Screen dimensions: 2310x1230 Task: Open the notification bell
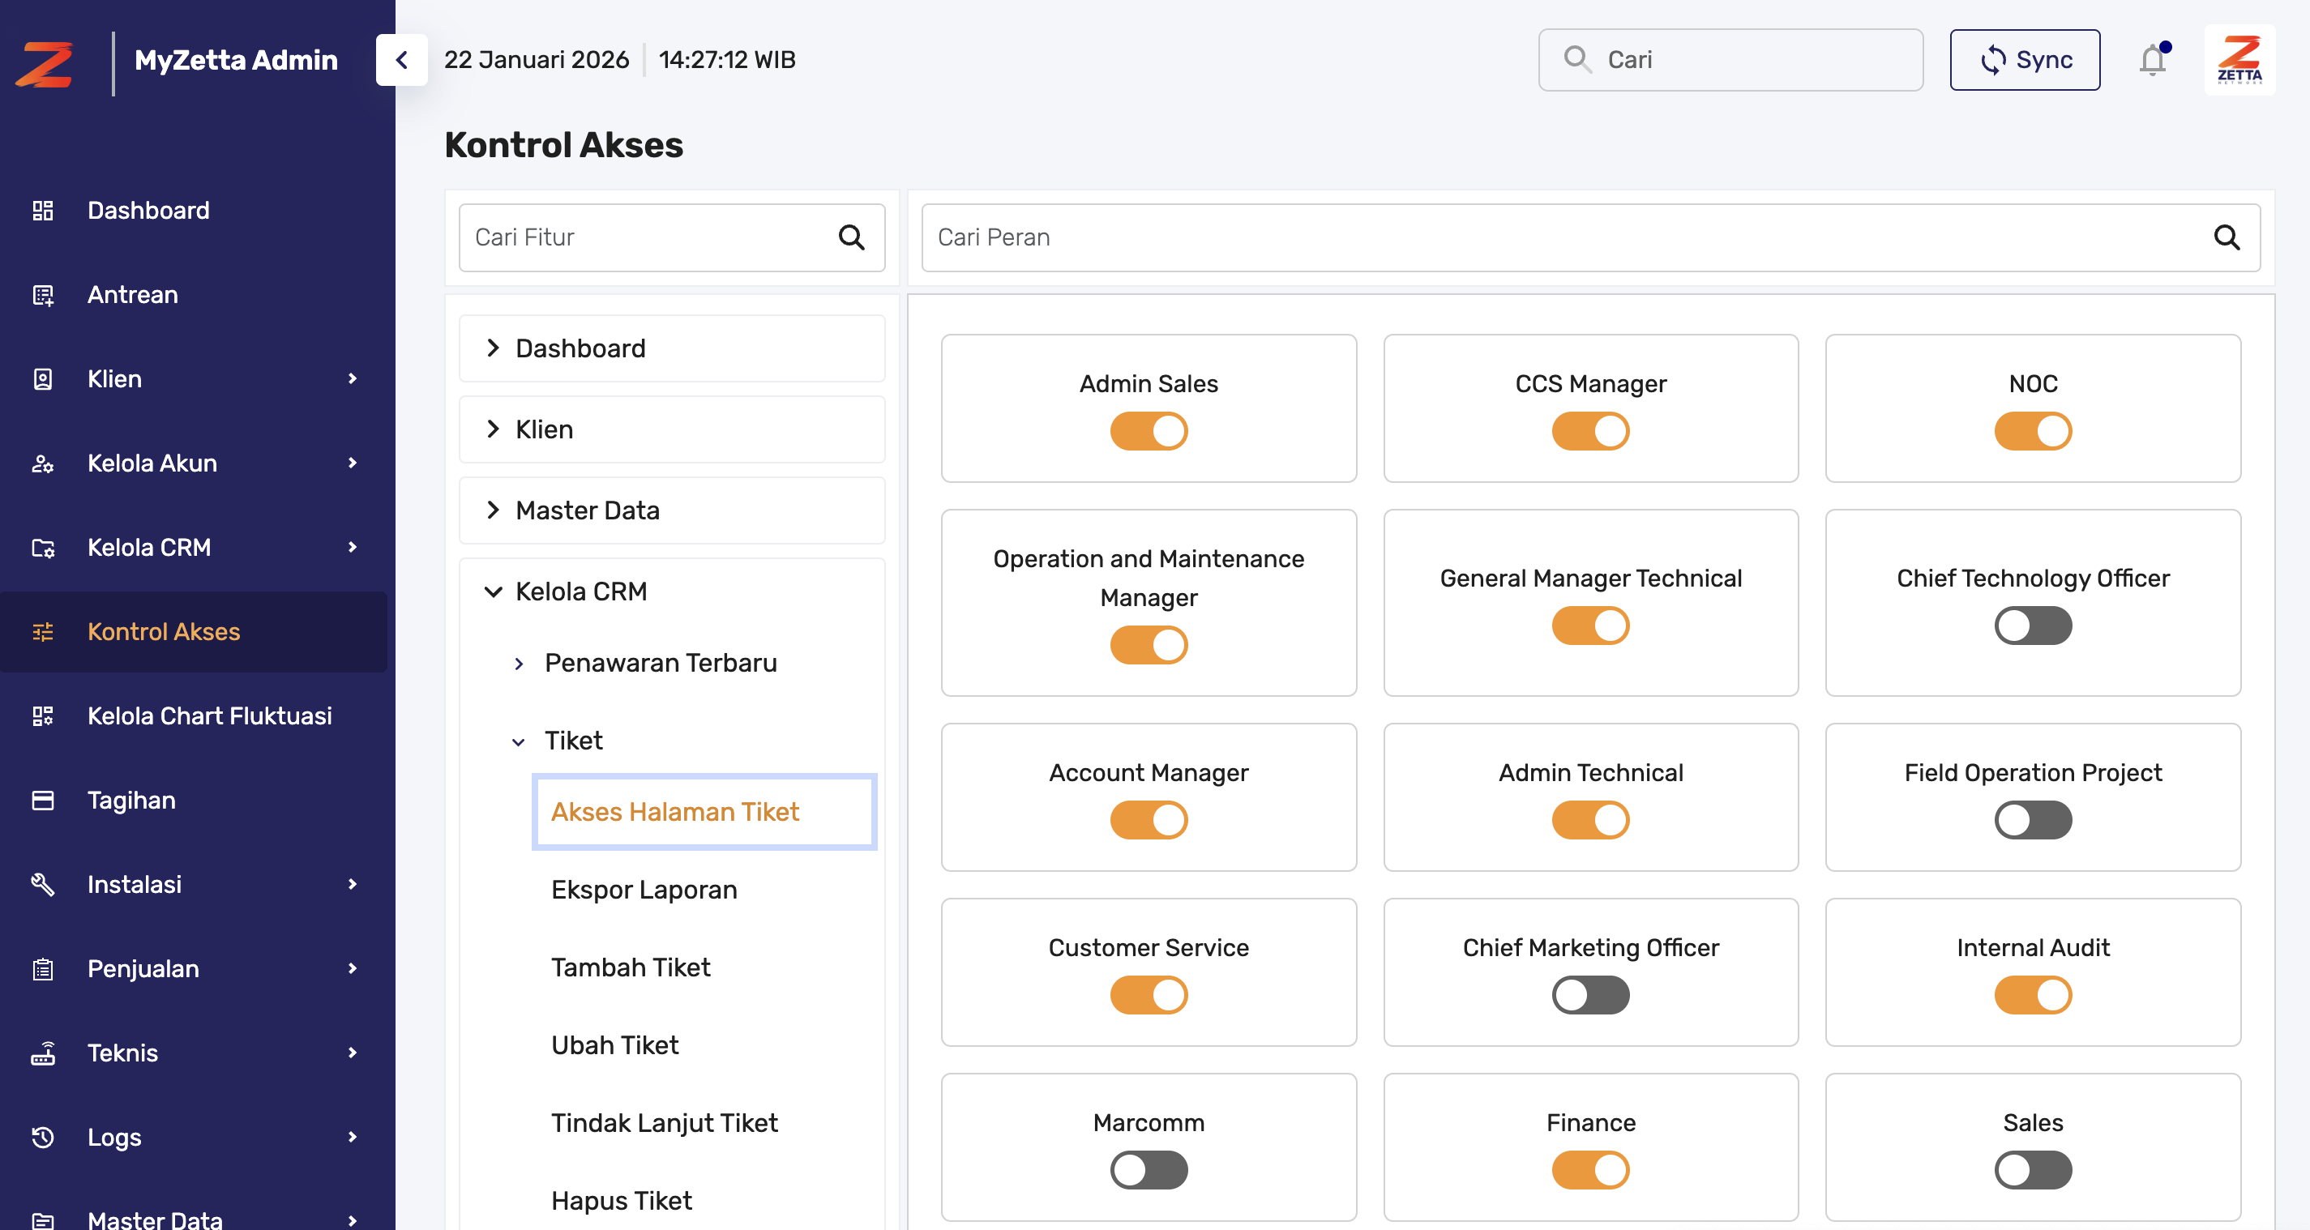pyautogui.click(x=2153, y=59)
